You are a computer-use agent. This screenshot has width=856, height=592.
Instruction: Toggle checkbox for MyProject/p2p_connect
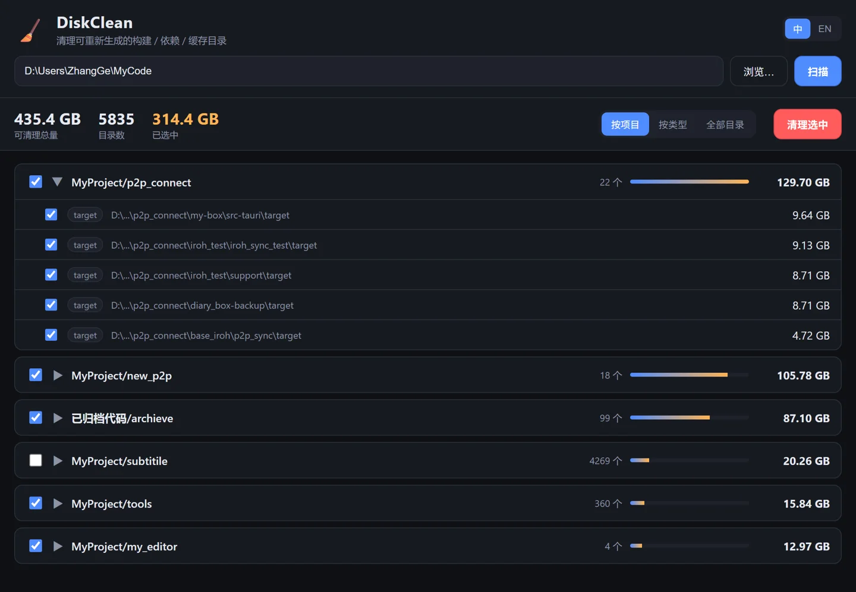click(36, 182)
